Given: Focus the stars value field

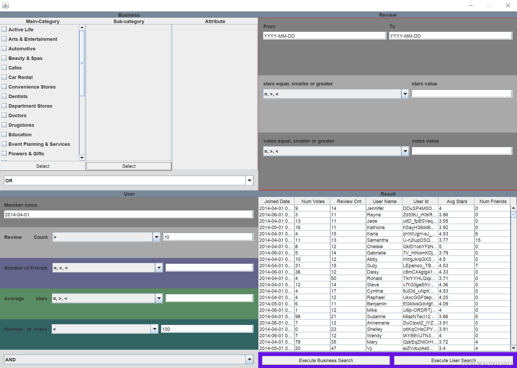Looking at the screenshot, I should click(462, 94).
